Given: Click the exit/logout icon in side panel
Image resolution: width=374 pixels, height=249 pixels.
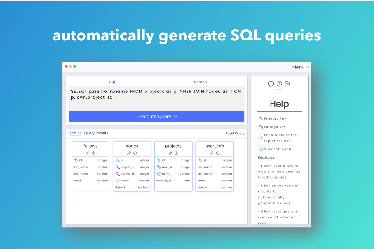Looking at the screenshot, I should (287, 84).
